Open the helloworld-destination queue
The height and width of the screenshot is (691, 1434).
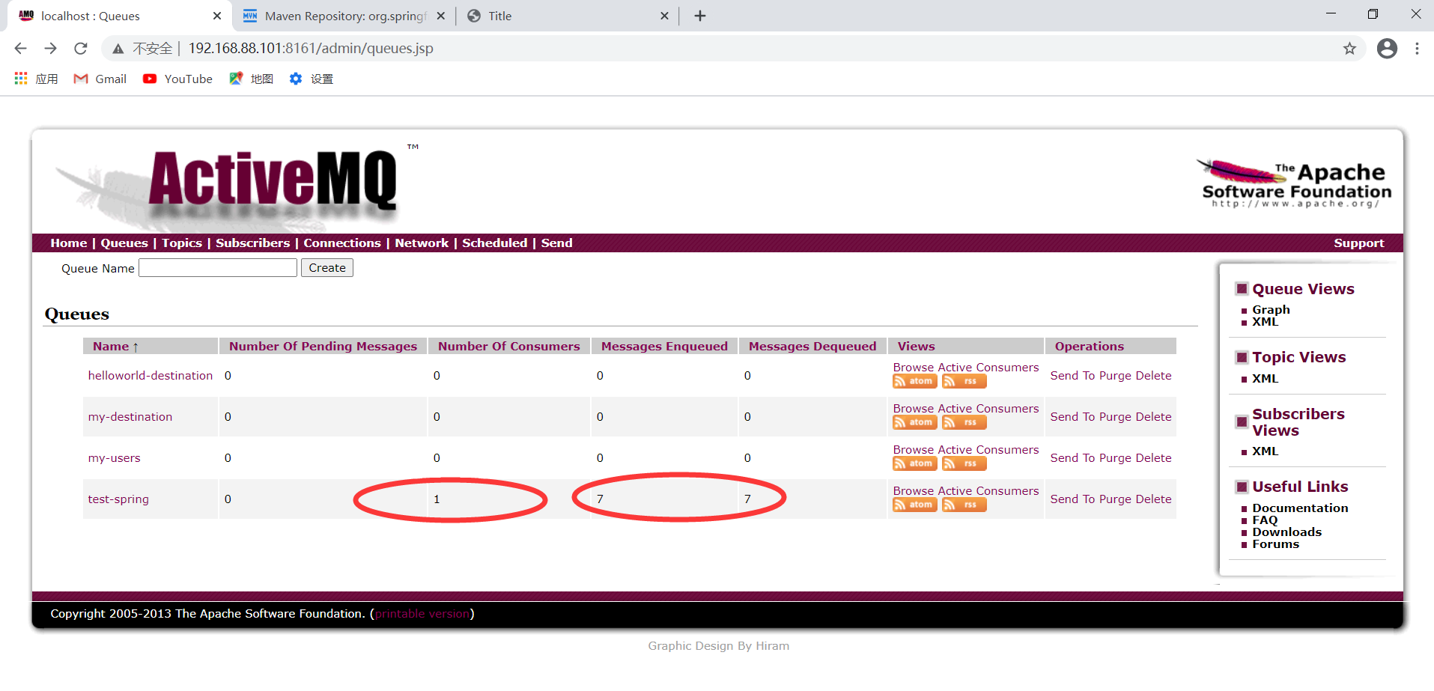point(151,376)
